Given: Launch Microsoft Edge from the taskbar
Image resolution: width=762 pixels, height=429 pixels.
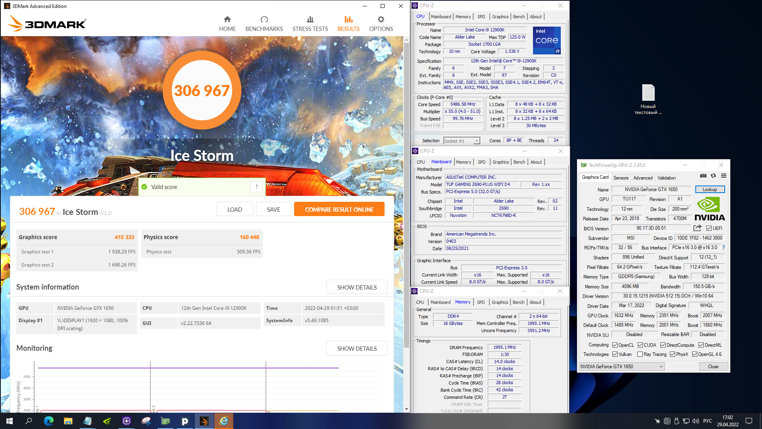Looking at the screenshot, I should (48, 421).
